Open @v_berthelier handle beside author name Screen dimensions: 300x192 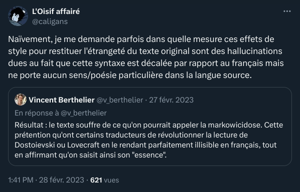point(120,100)
